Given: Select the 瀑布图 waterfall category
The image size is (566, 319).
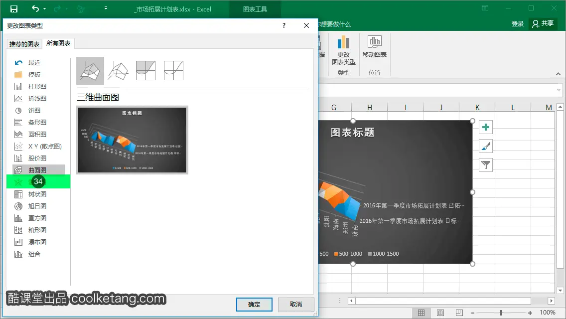Looking at the screenshot, I should (x=37, y=242).
